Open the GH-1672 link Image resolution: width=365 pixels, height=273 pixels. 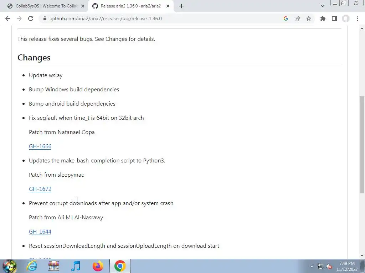point(40,189)
